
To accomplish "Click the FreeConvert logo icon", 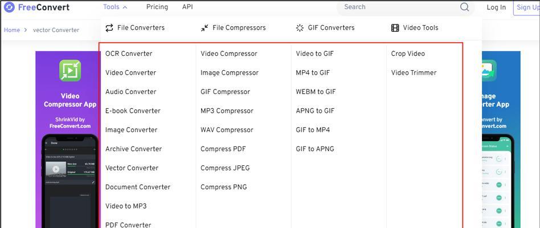I will [9, 7].
